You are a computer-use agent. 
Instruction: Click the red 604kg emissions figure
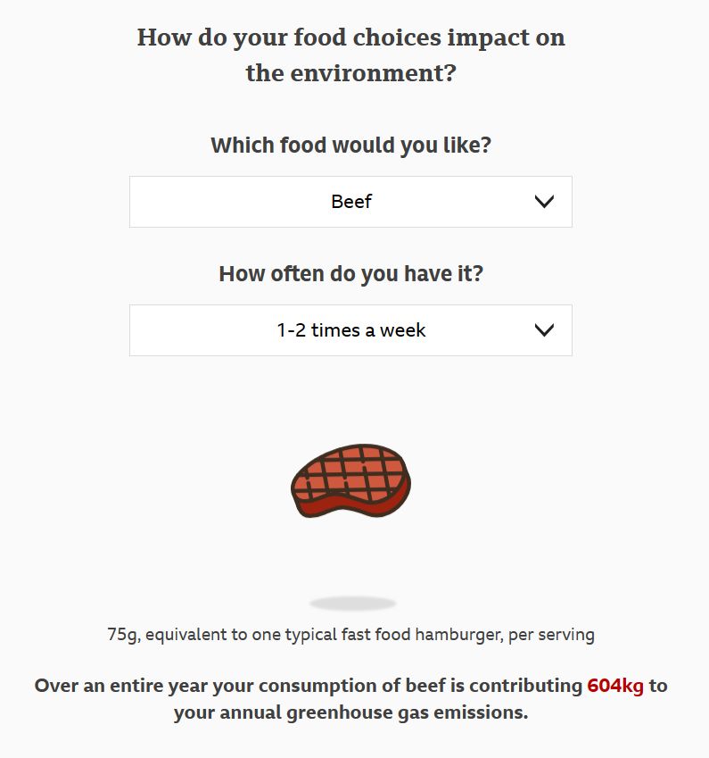click(x=615, y=686)
